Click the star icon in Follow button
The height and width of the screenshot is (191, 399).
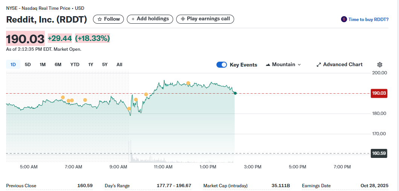[x=100, y=19]
